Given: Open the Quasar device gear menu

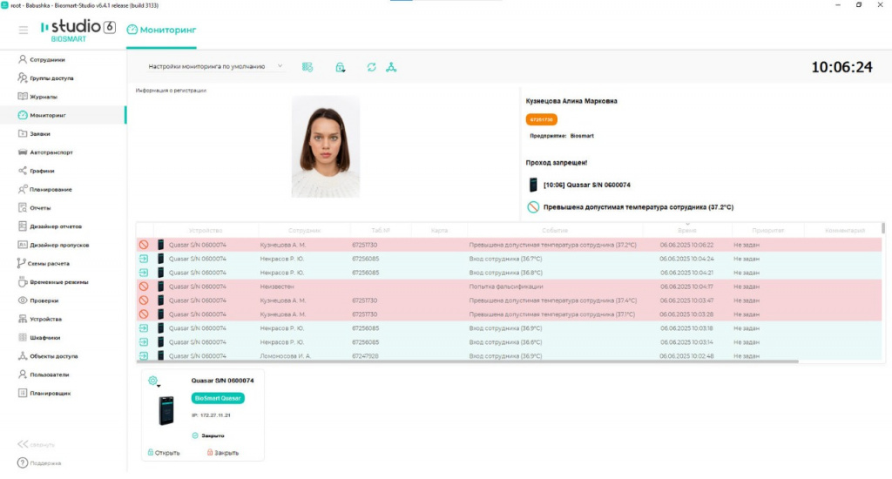Looking at the screenshot, I should coord(153,381).
